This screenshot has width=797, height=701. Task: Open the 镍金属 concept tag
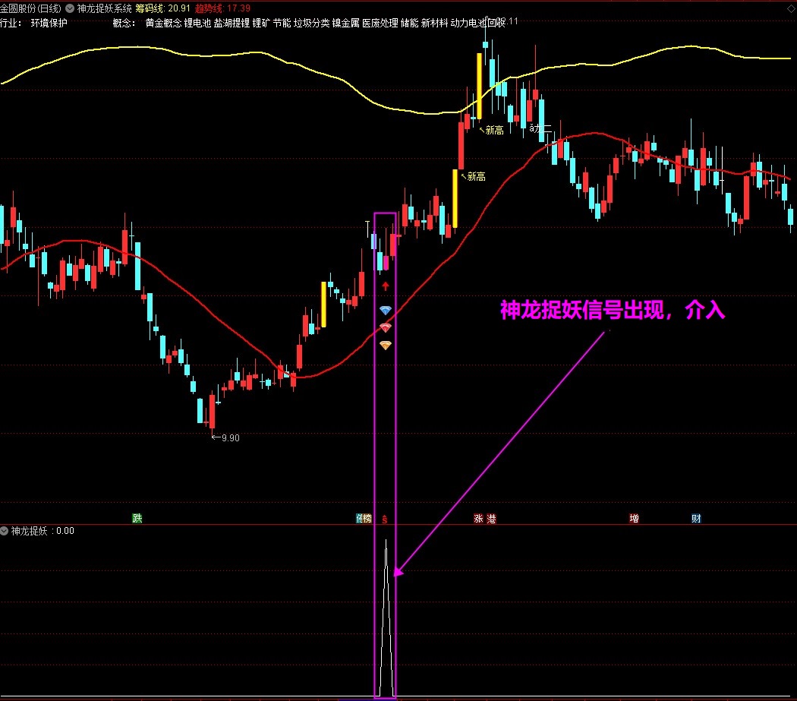coord(345,23)
